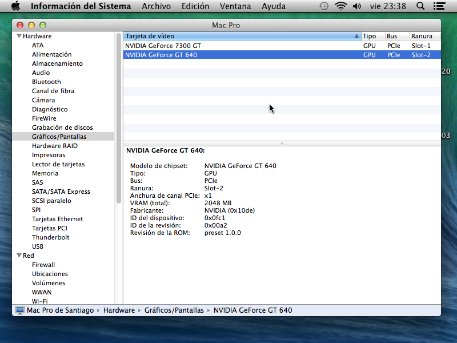Image resolution: width=457 pixels, height=343 pixels.
Task: Click Mac Pro de Santiago in path bar
Action: tap(61, 310)
